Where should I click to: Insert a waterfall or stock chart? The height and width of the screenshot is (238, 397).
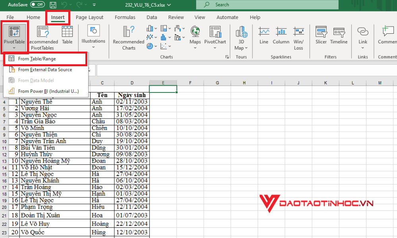pyautogui.click(x=178, y=28)
